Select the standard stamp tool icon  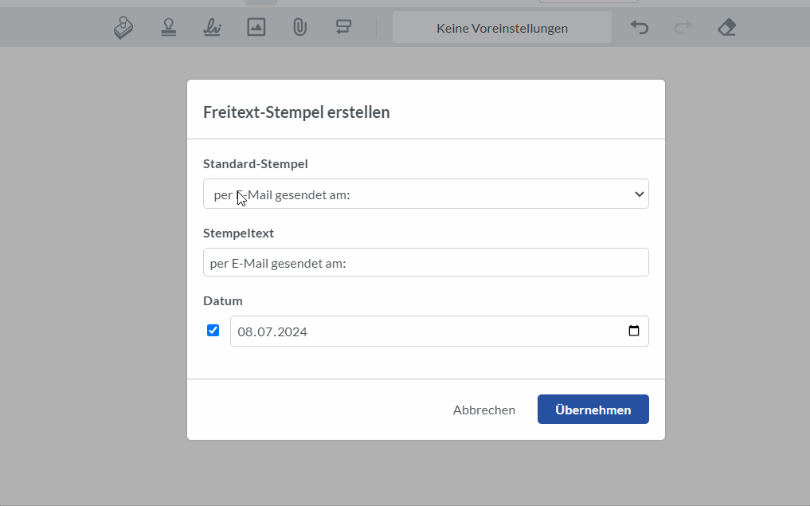pyautogui.click(x=168, y=27)
